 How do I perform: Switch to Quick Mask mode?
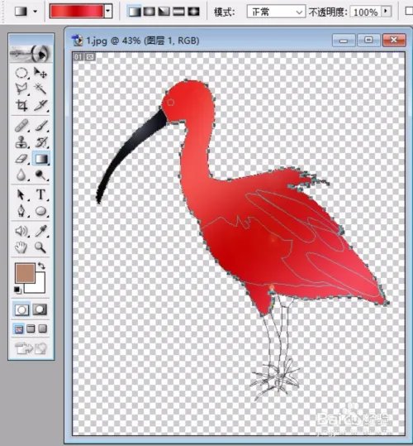[40, 309]
